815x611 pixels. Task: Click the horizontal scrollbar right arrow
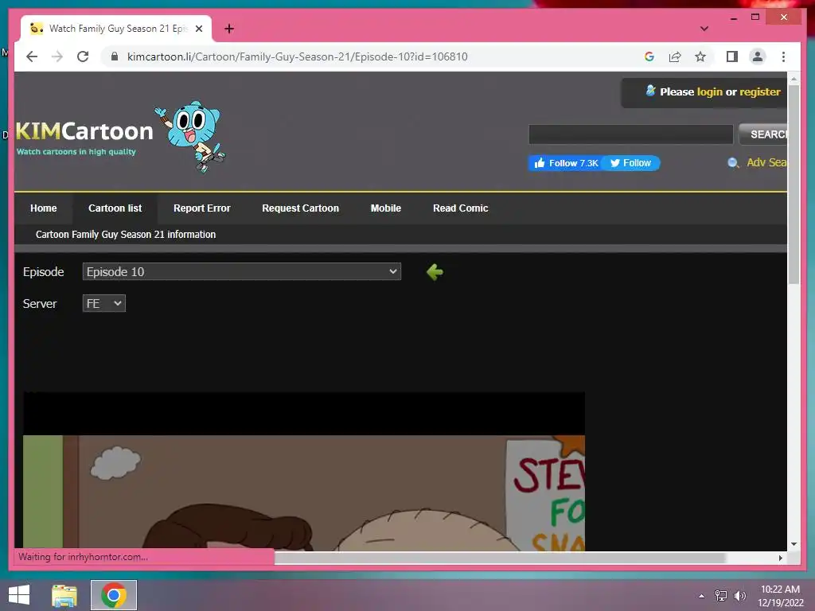[780, 558]
